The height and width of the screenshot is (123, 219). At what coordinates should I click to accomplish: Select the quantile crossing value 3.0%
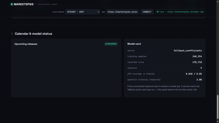pos(199,80)
